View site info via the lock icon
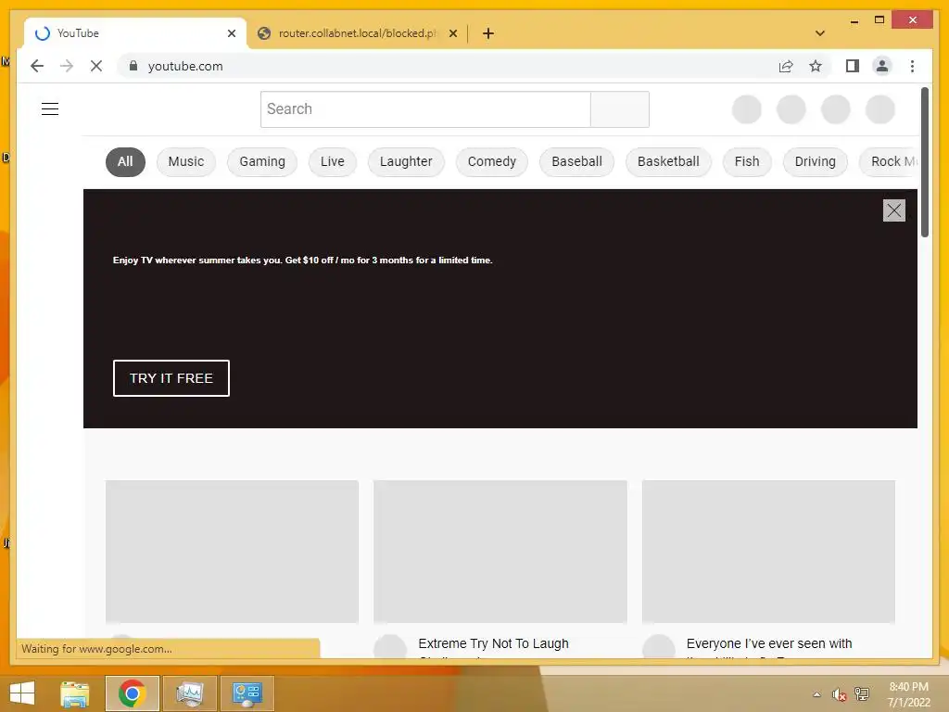 click(x=133, y=66)
